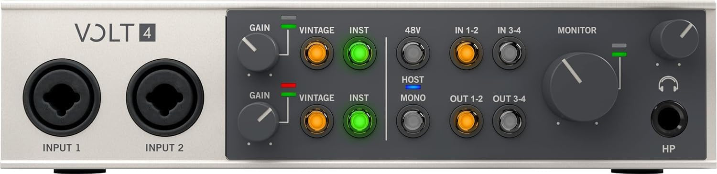Screen dimensions: 717x174
Task: Click the boxed number 4 logo badge
Action: click(x=148, y=33)
